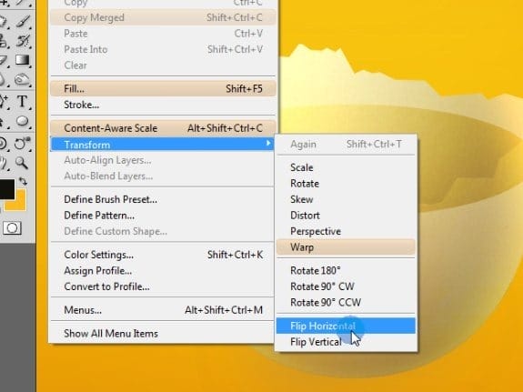Select the Zoom magnifier tool

point(22,163)
